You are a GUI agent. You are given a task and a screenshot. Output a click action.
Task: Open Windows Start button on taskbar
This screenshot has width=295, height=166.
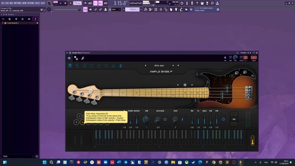45,162
